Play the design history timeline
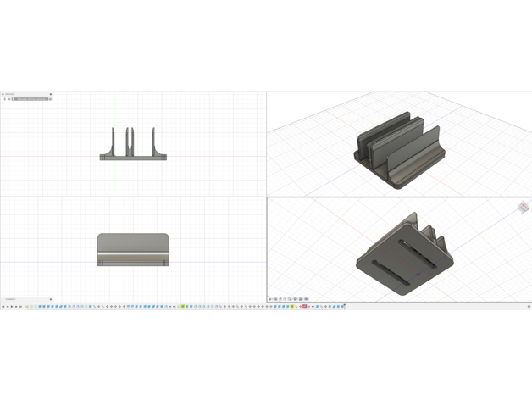532x400 pixels. pyautogui.click(x=13, y=307)
